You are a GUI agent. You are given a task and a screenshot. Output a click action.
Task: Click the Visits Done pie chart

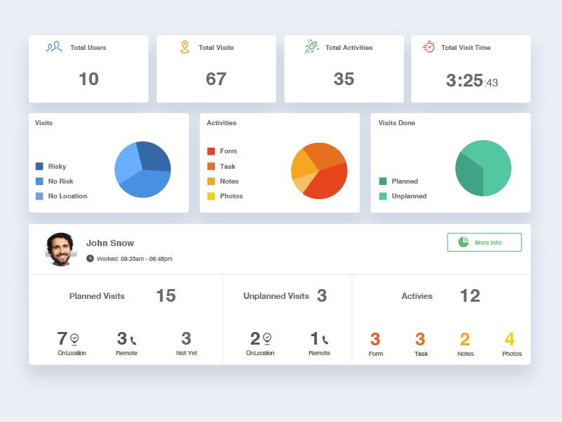point(483,168)
